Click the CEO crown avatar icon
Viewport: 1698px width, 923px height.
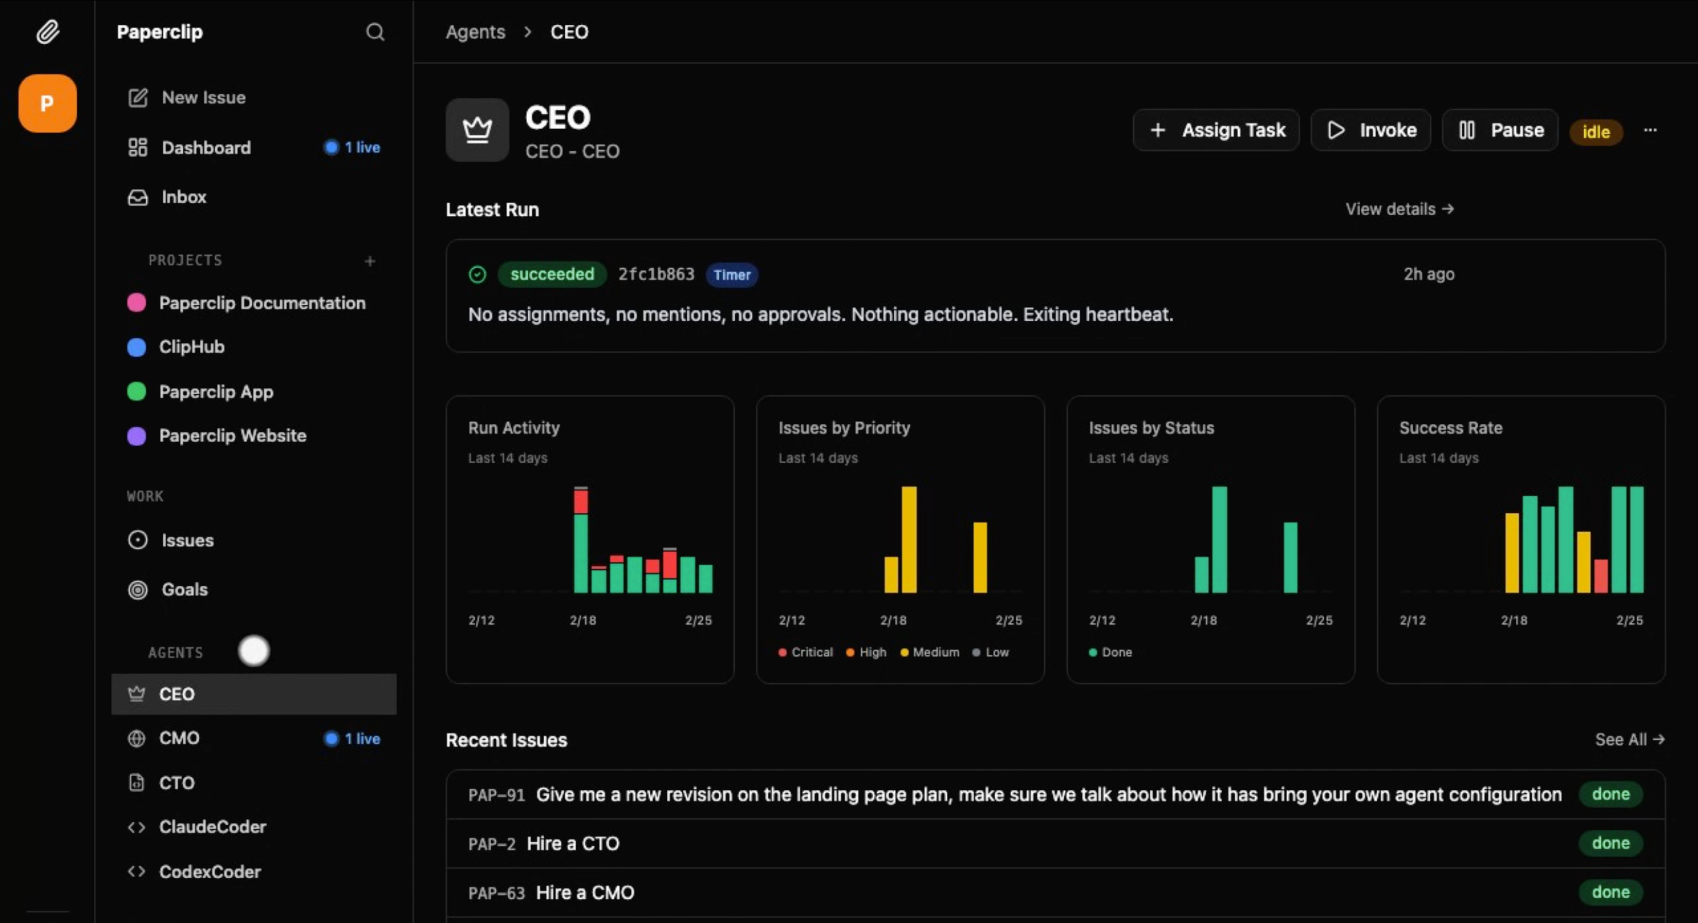click(477, 130)
